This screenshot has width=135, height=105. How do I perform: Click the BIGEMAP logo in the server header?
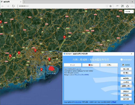point(126,60)
